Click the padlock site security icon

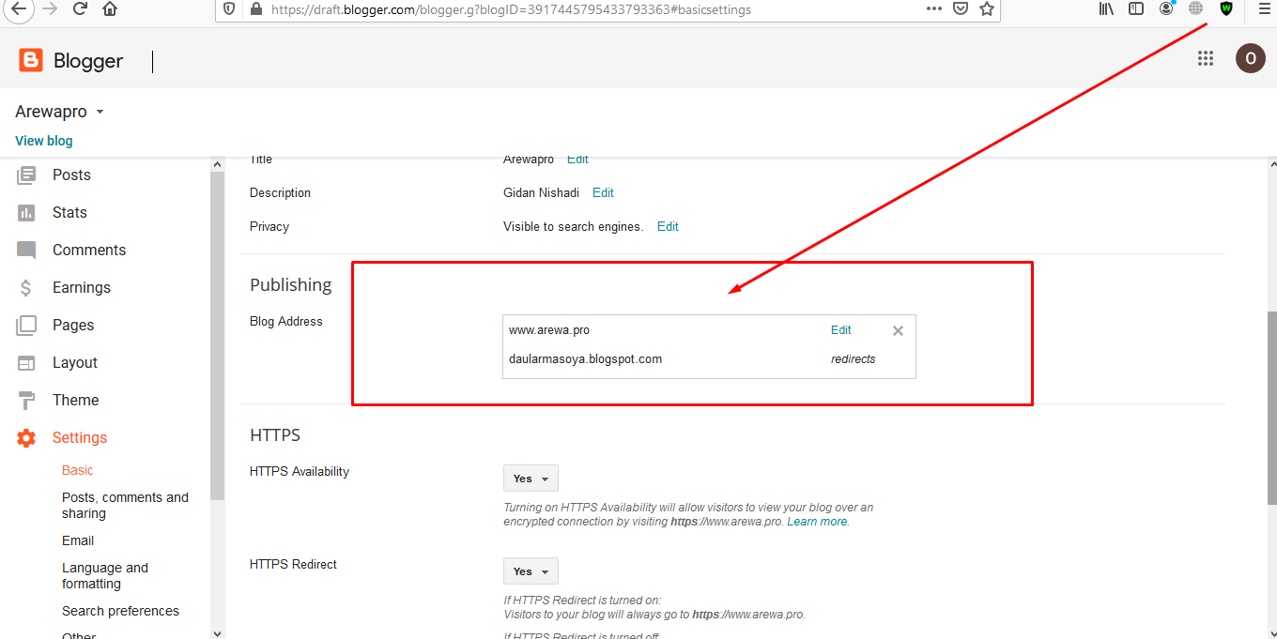[x=255, y=8]
